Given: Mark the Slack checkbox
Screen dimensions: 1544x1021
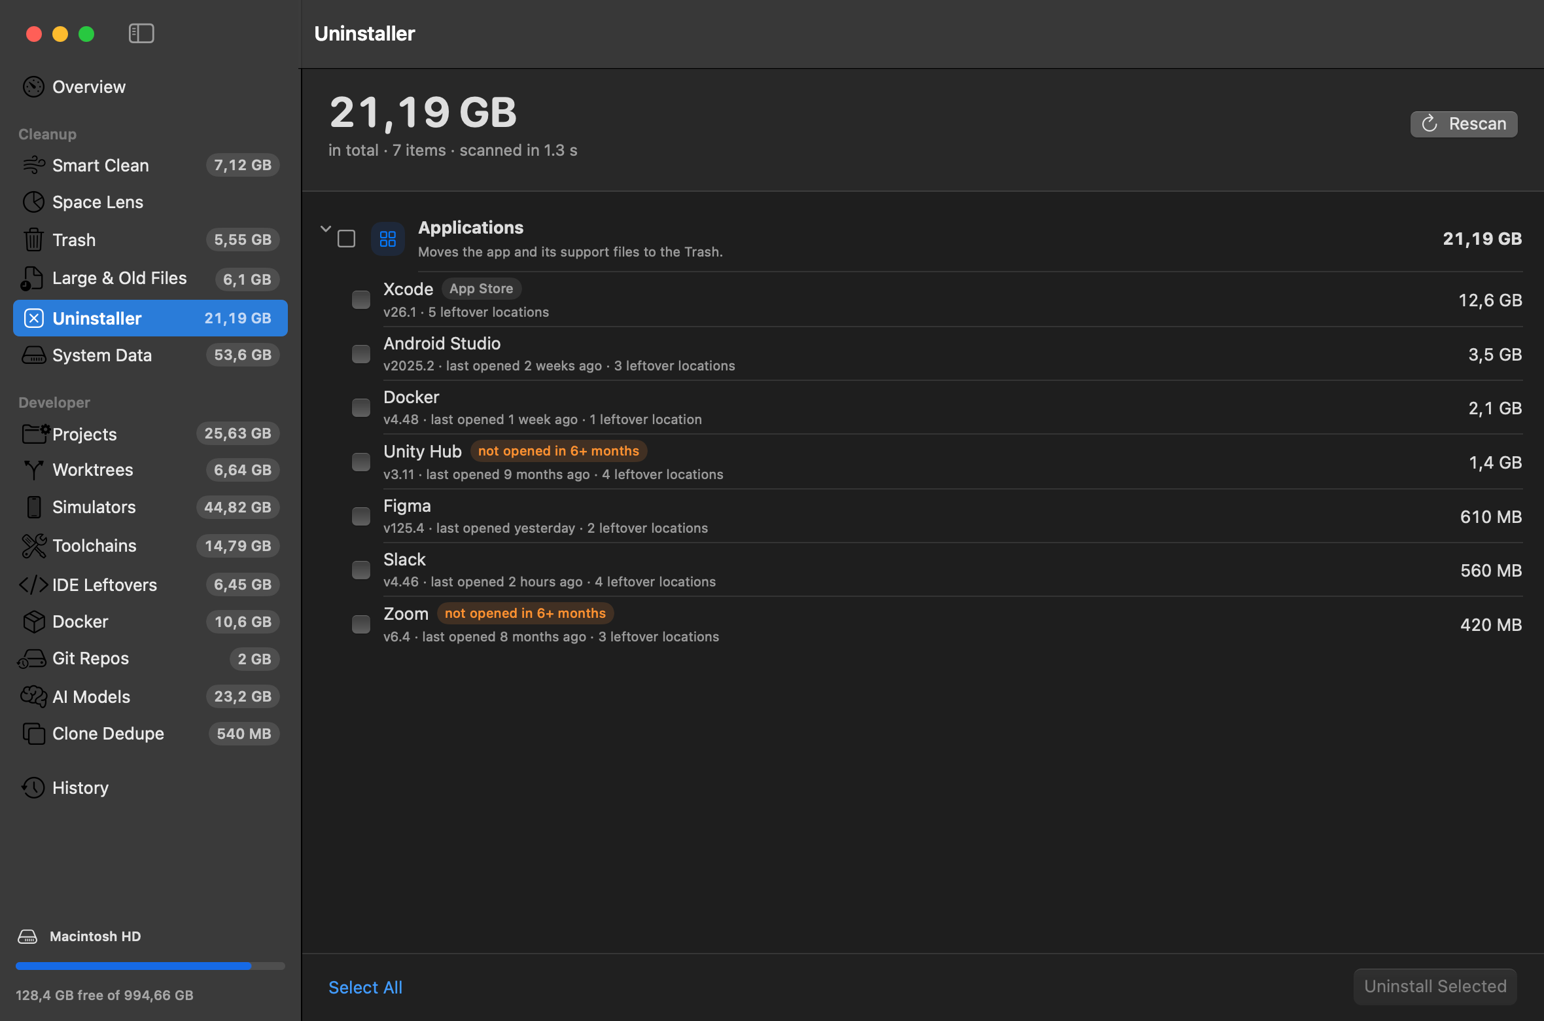Looking at the screenshot, I should tap(361, 570).
